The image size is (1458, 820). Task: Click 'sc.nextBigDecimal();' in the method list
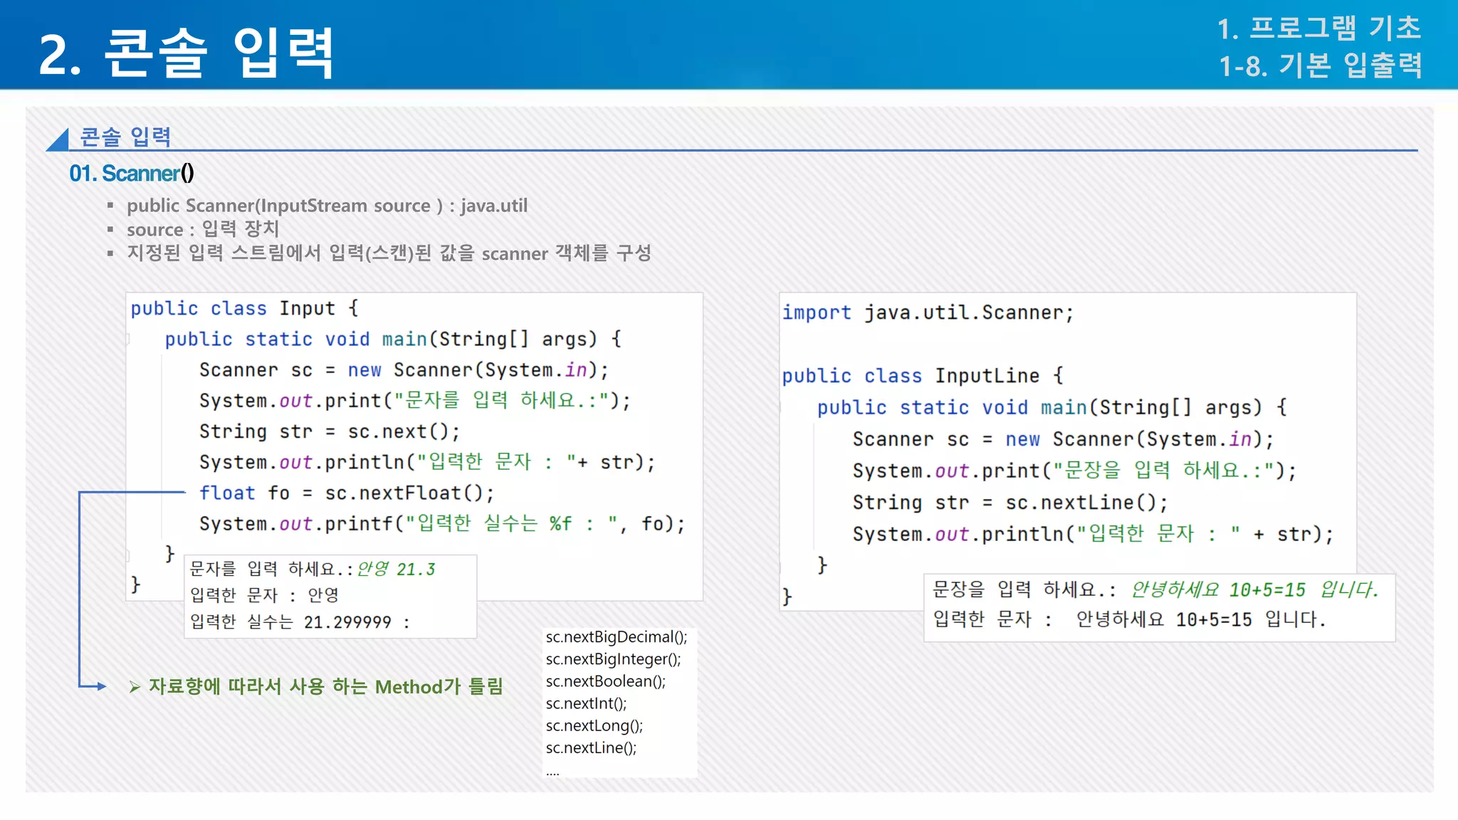click(617, 637)
